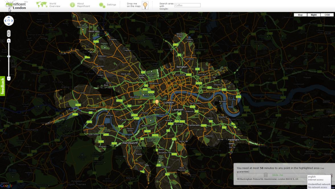This screenshot has height=189, width=335.
Task: Click the green world map icon
Action: (42, 5)
